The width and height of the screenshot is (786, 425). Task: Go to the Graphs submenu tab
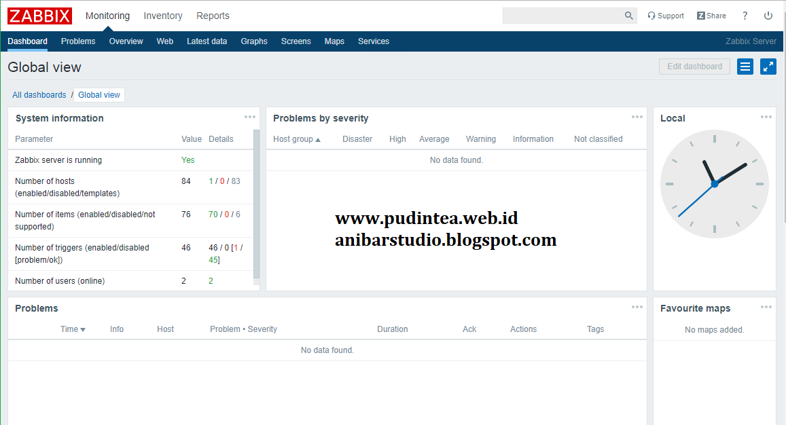point(254,41)
